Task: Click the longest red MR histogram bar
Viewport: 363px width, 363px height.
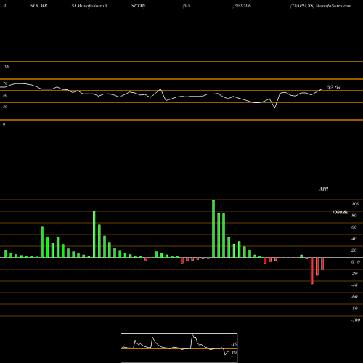Action: [x=312, y=271]
